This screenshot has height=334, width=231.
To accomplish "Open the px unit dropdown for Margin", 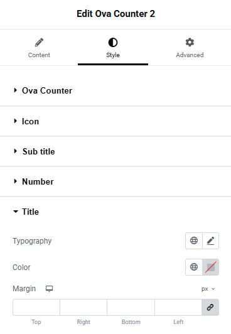I will point(208,289).
